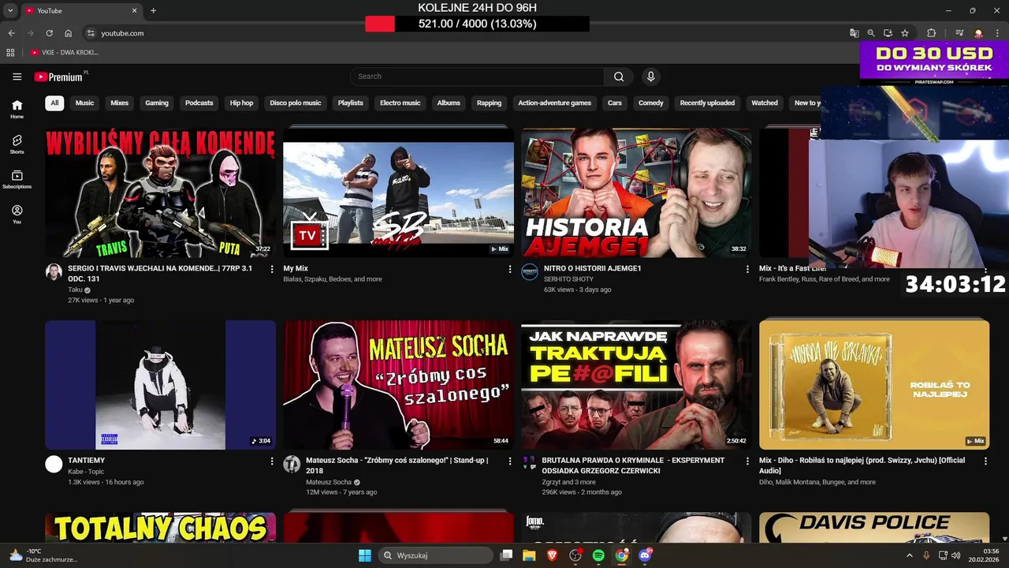Open Spotify from the taskbar

(x=598, y=555)
